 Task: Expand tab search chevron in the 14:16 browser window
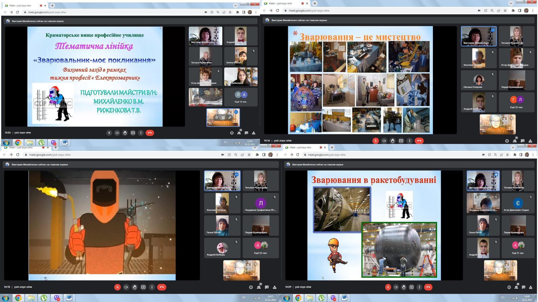(x=511, y=3)
